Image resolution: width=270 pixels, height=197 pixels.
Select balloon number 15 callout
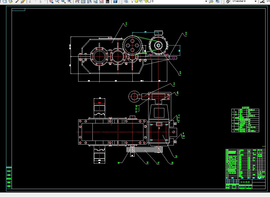point(172,163)
